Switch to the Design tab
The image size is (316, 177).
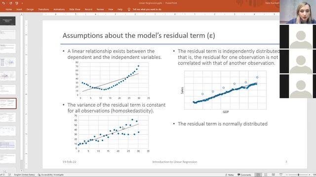click(x=30, y=9)
